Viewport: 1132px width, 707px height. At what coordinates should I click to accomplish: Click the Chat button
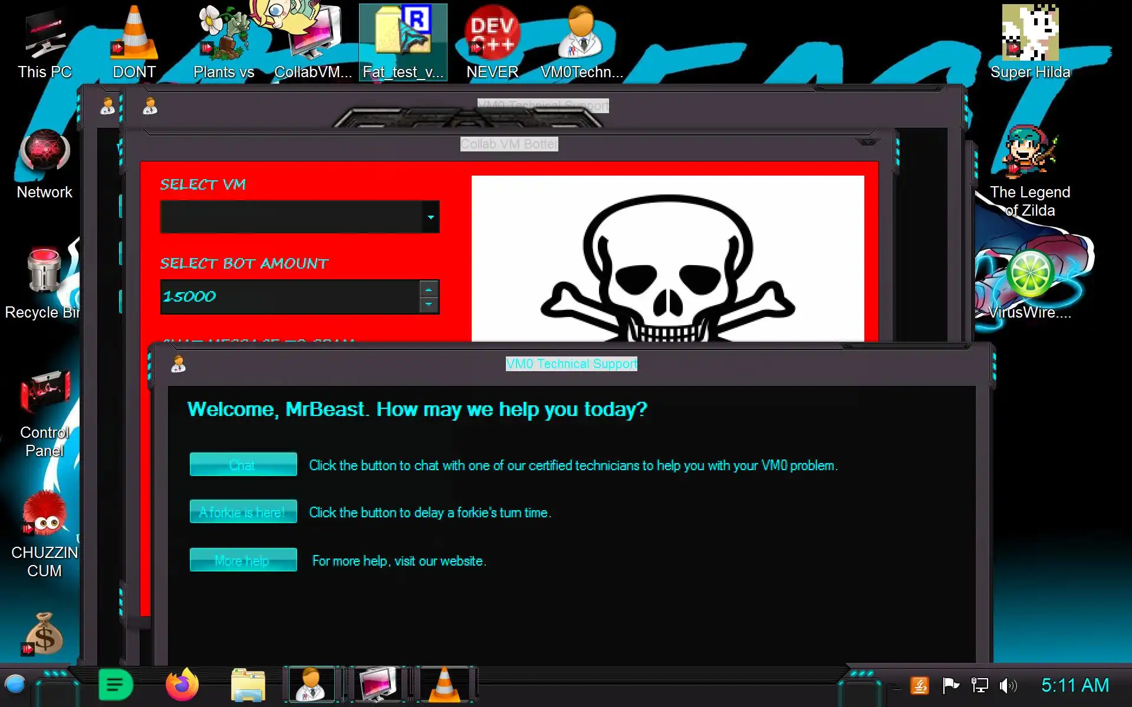[243, 465]
